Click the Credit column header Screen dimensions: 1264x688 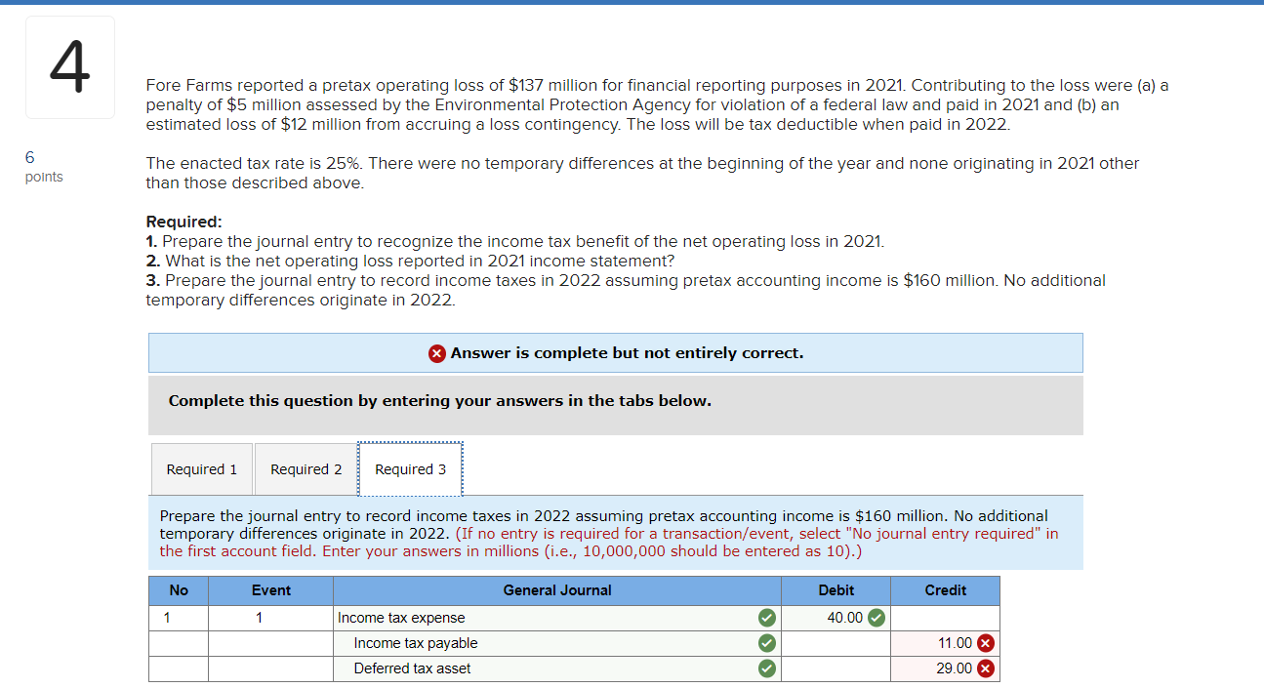(945, 590)
